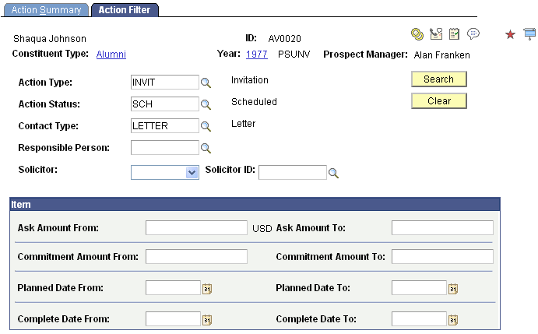Click the notepad checklist icon
This screenshot has height=334, width=538.
click(x=454, y=33)
